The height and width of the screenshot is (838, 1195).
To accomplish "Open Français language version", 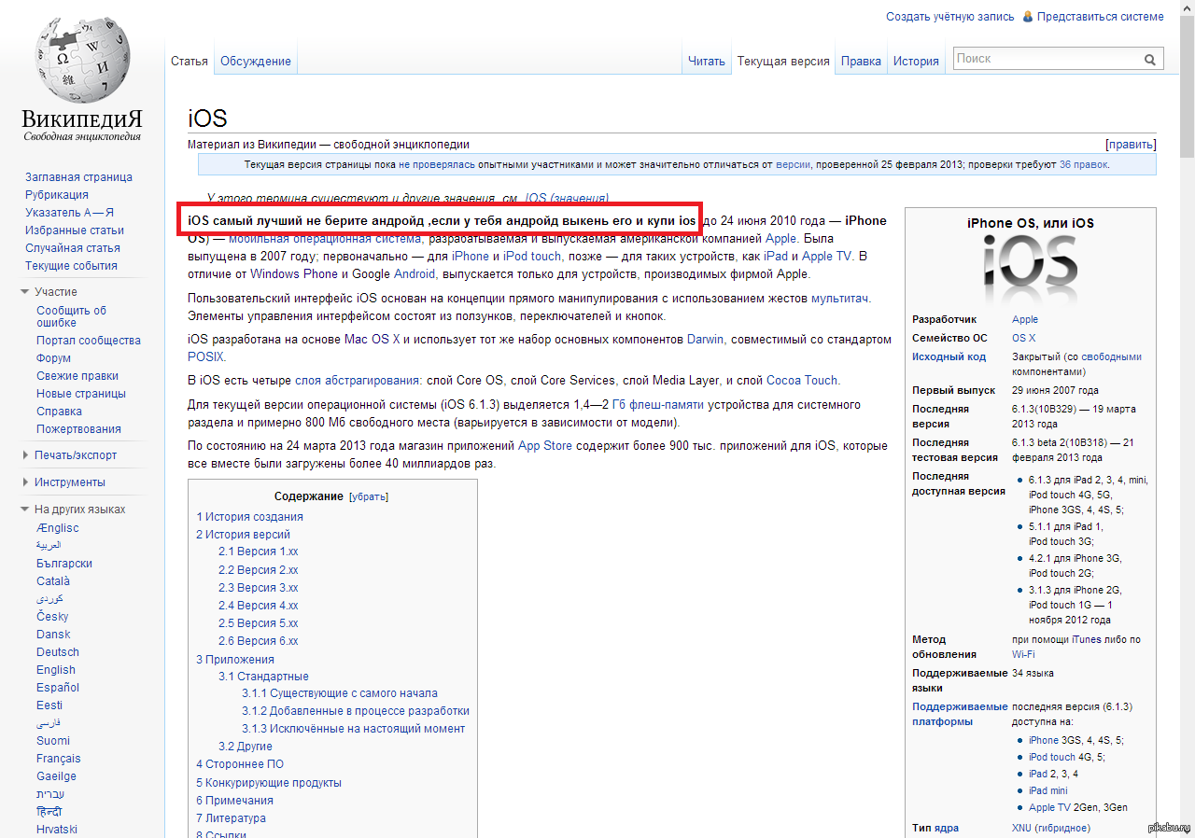I will (x=59, y=759).
